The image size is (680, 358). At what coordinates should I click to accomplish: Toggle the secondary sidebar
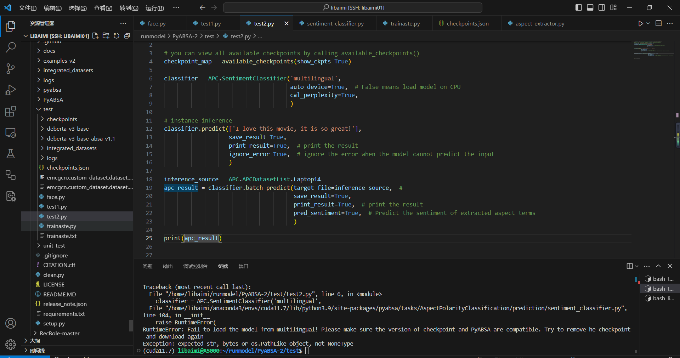point(602,7)
